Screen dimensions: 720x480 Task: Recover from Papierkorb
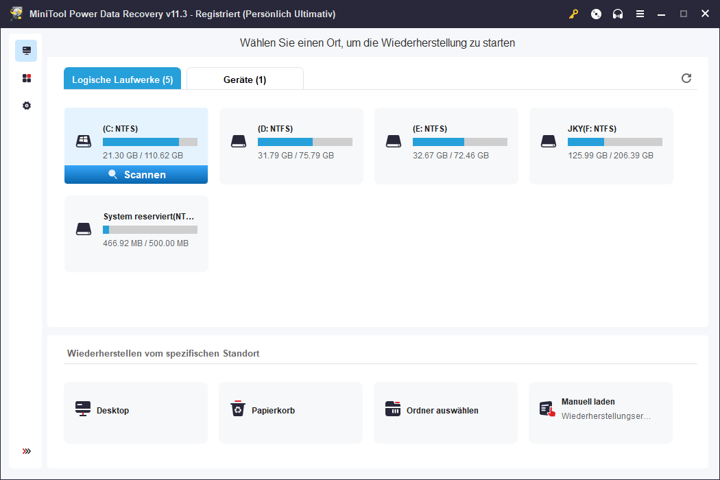click(291, 413)
